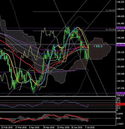Image resolution: width=125 pixels, height=129 pixels.
Task: Click the red 50.0000 RSI level tag
Action: tap(121, 104)
